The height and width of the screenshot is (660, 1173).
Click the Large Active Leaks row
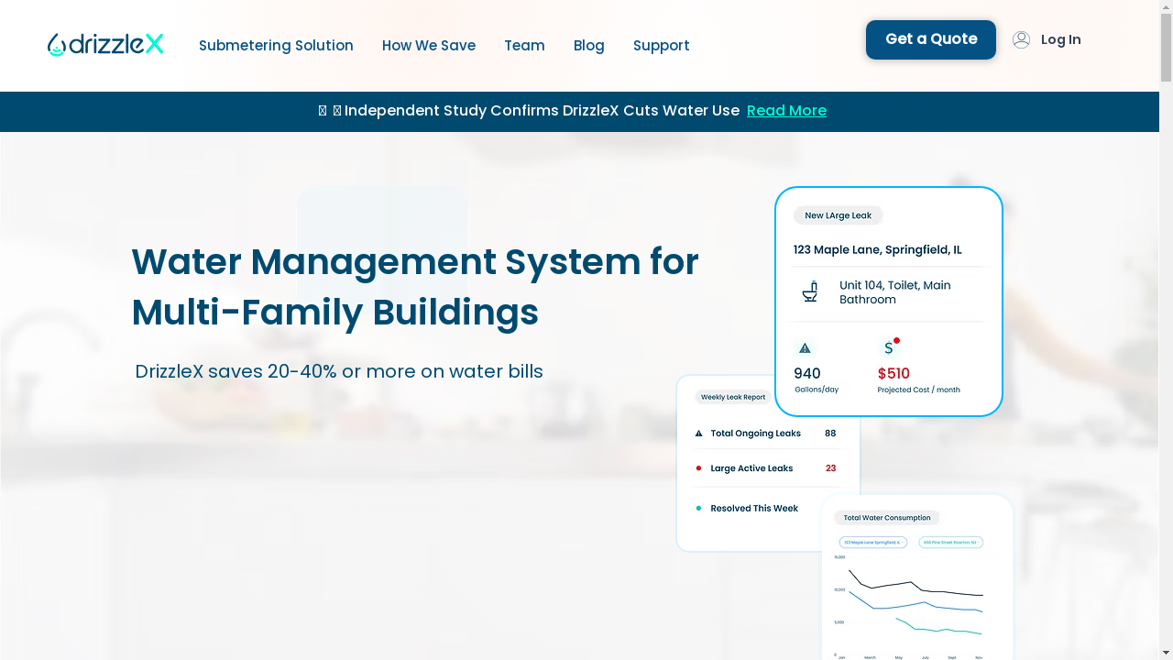pyautogui.click(x=766, y=468)
